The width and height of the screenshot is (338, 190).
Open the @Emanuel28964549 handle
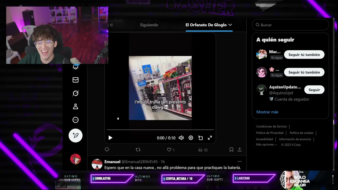click(139, 162)
